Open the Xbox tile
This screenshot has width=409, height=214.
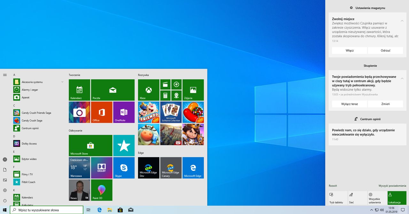pos(149,90)
